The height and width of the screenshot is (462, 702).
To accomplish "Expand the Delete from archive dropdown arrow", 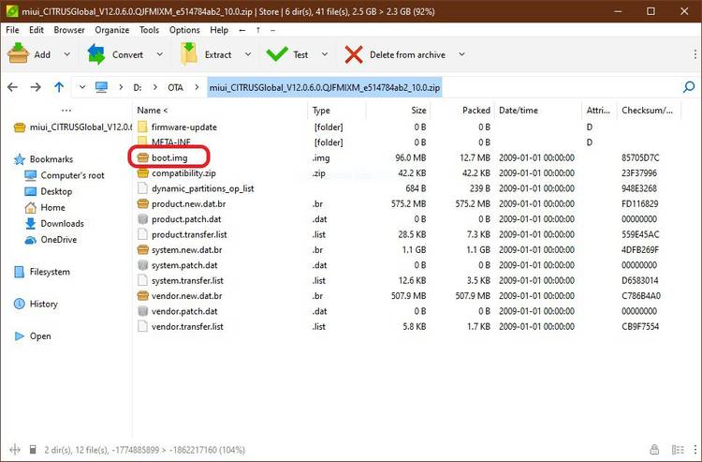I will (x=461, y=54).
